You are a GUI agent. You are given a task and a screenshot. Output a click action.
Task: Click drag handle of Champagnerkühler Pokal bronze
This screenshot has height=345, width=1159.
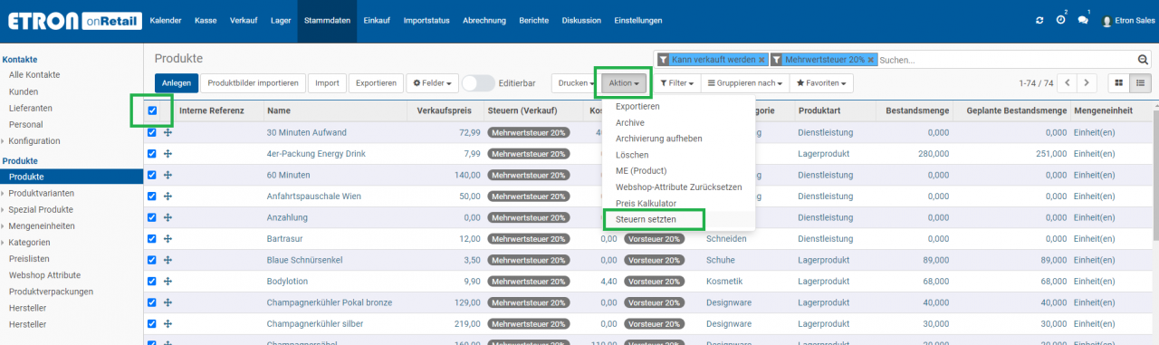[x=168, y=302]
